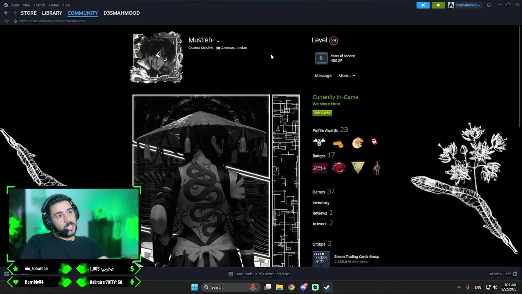
Task: Open the gold triangle shield badge
Action: tap(358, 167)
